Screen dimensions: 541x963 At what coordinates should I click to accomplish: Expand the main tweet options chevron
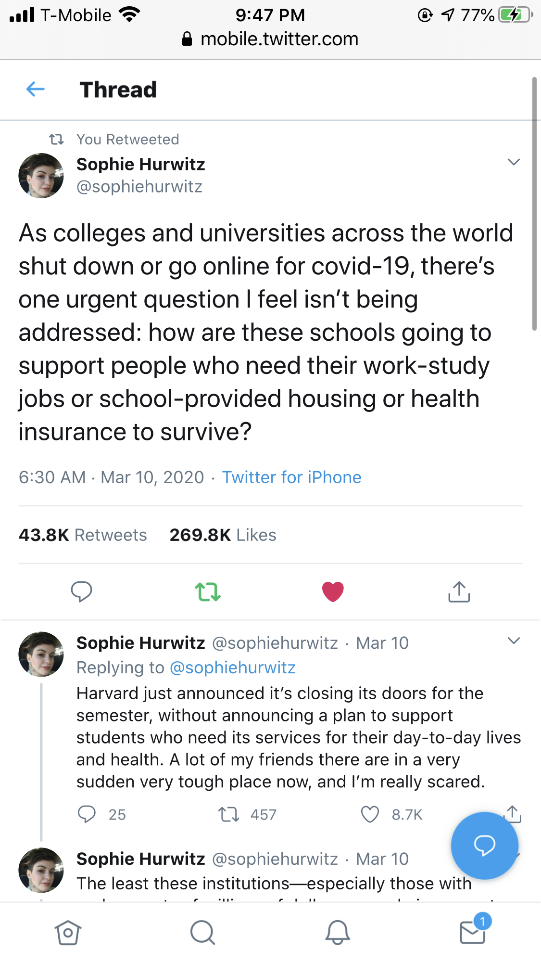click(514, 162)
